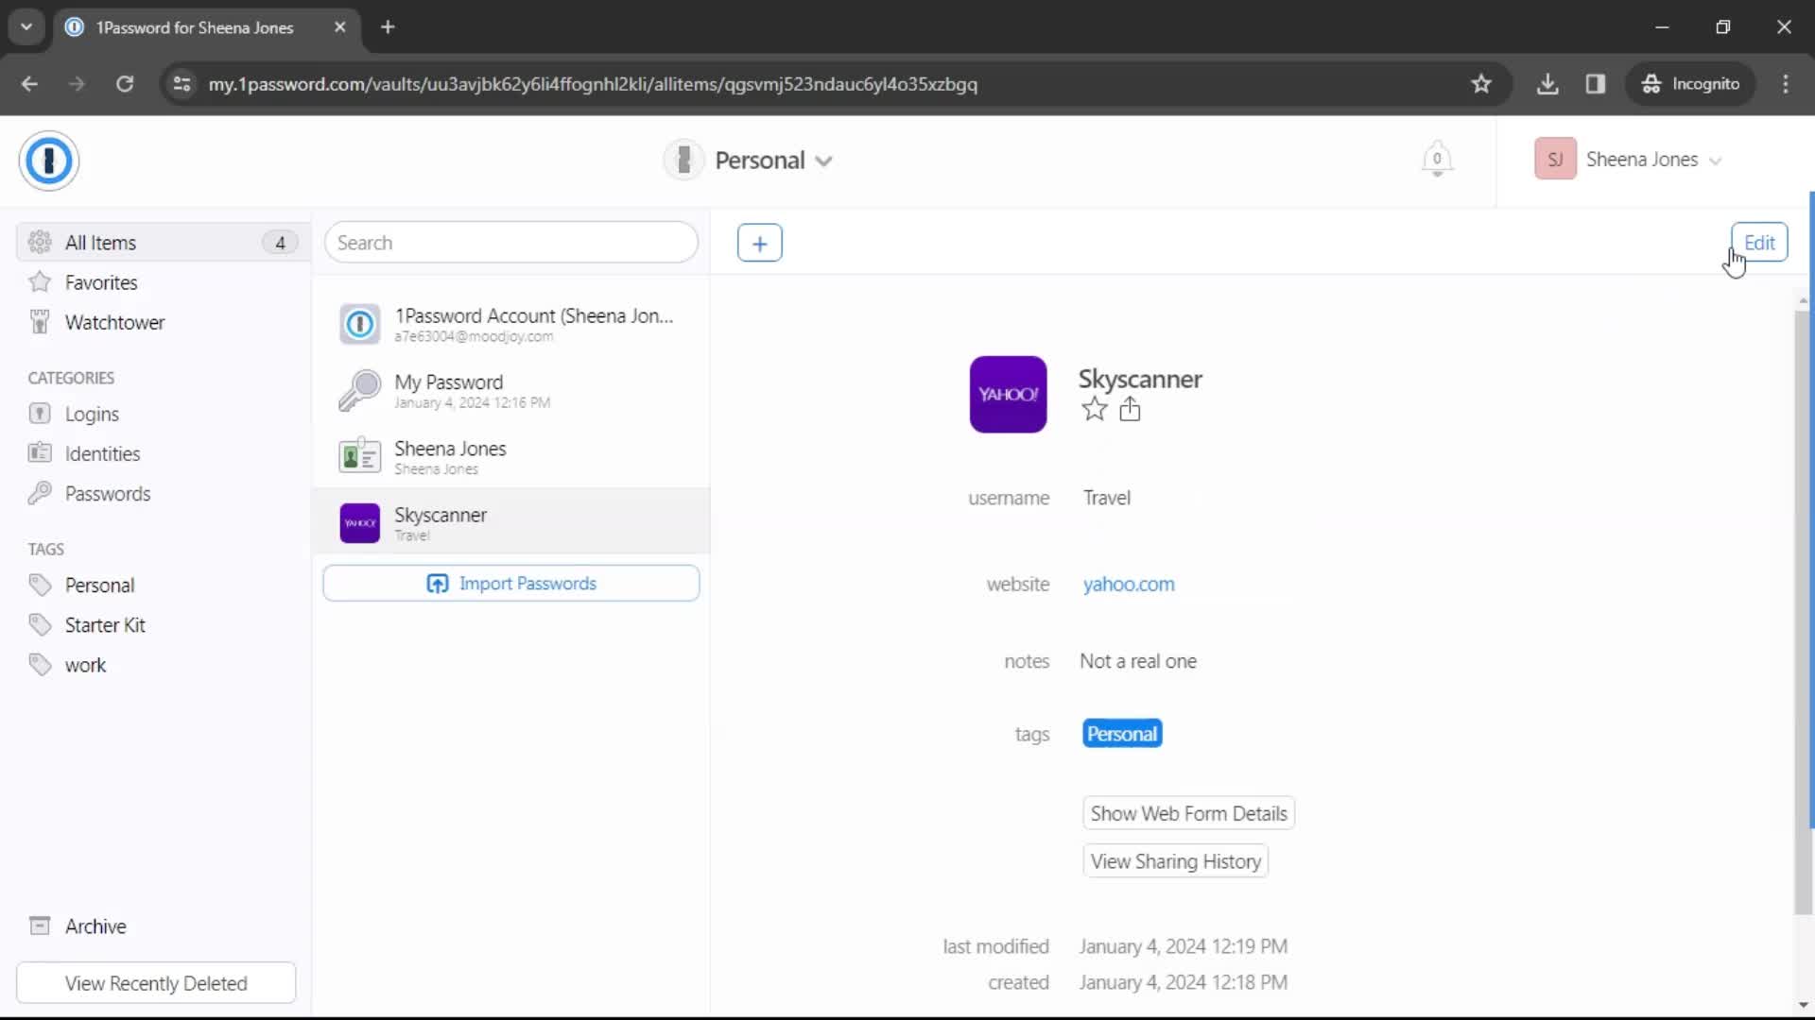The image size is (1815, 1020).
Task: Toggle the Starter Kit tag filter
Action: (x=106, y=624)
